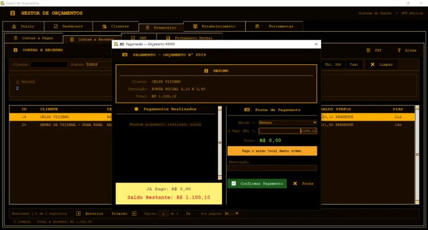428x230 pixels.
Task: Open the Status TODOS filter dropdown
Action: click(99, 65)
